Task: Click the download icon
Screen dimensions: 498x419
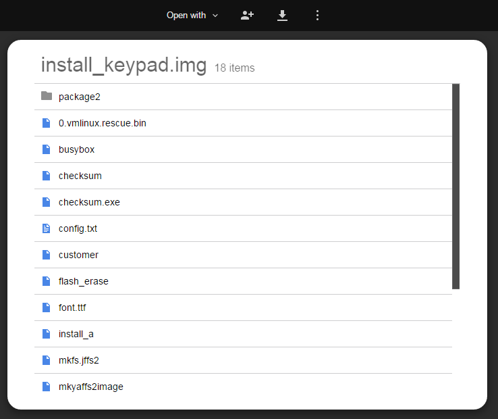Action: point(283,15)
